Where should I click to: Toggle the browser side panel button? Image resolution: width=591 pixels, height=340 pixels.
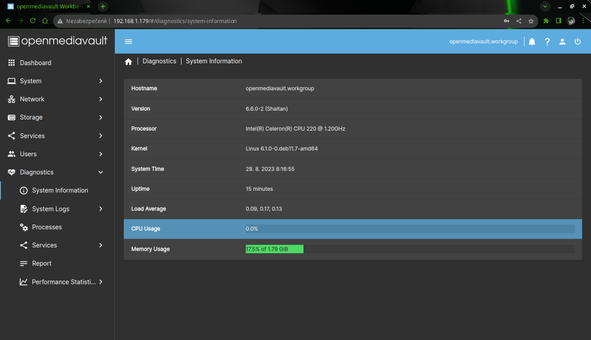click(559, 21)
